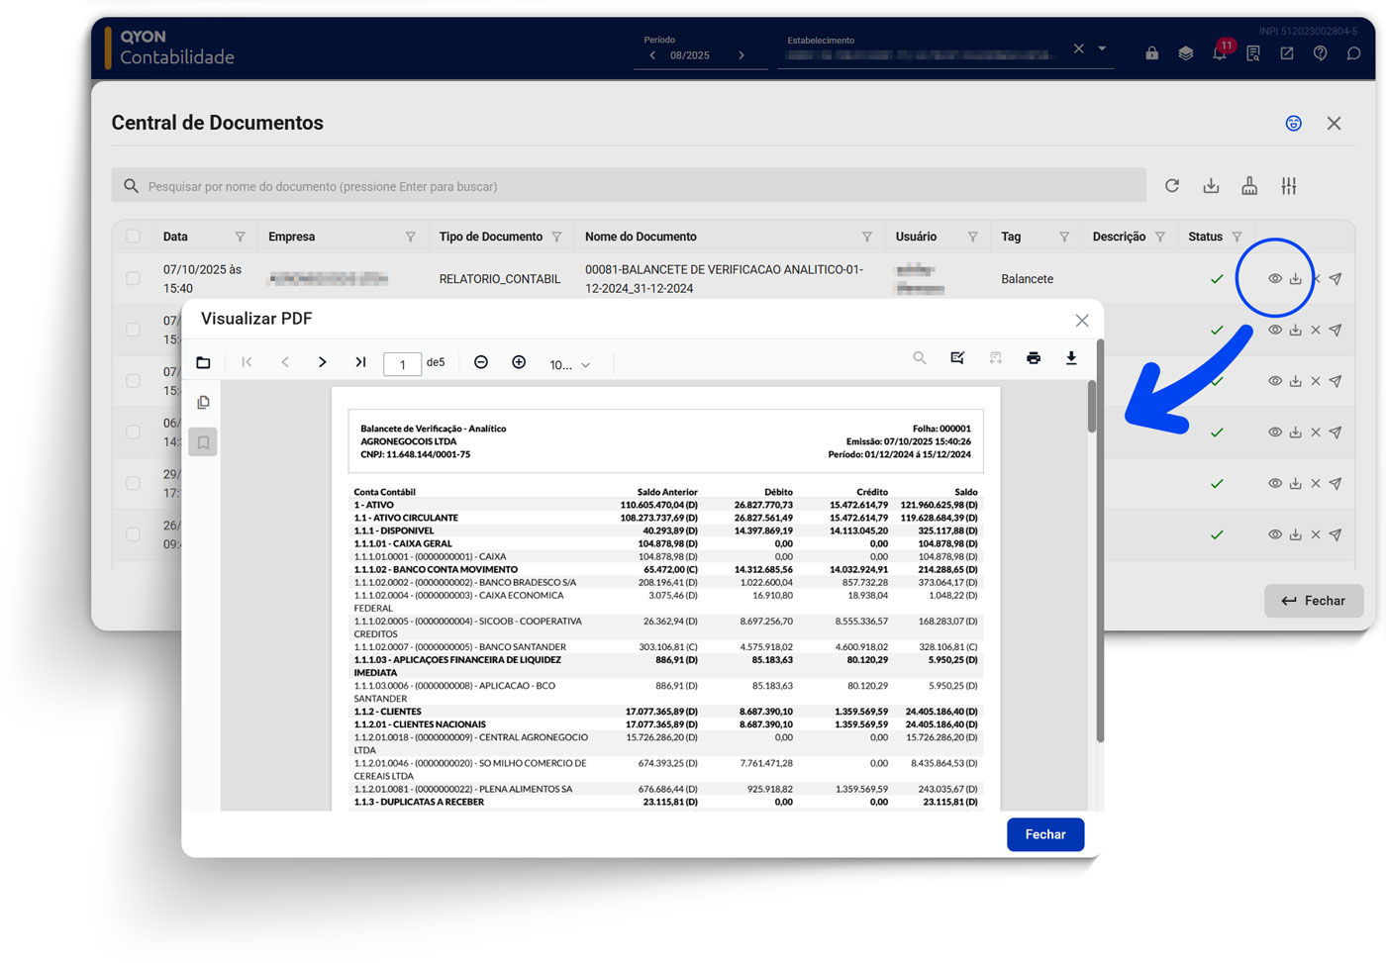Open the PDF search magnifier
1386x963 pixels.
pyautogui.click(x=920, y=358)
